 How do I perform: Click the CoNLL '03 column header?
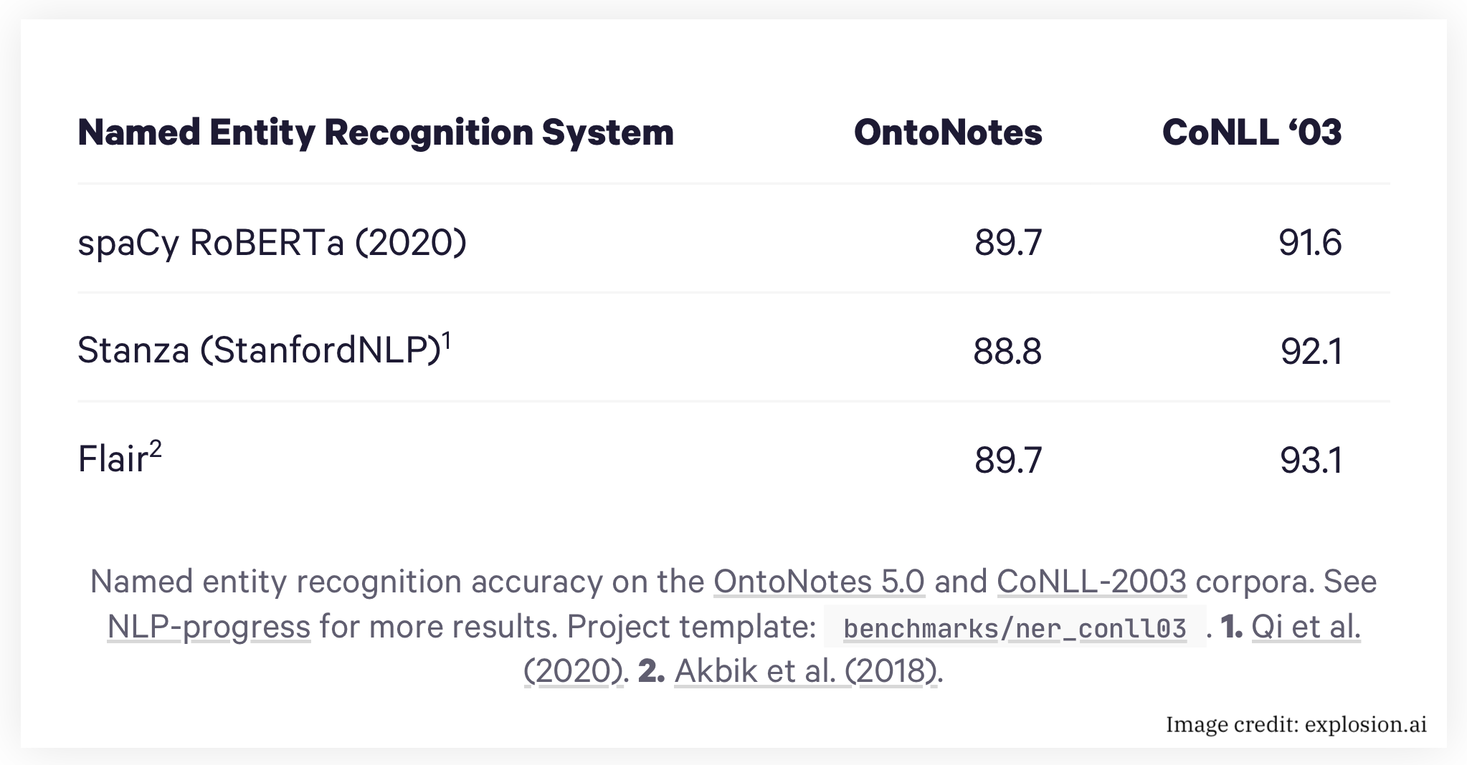(1251, 133)
